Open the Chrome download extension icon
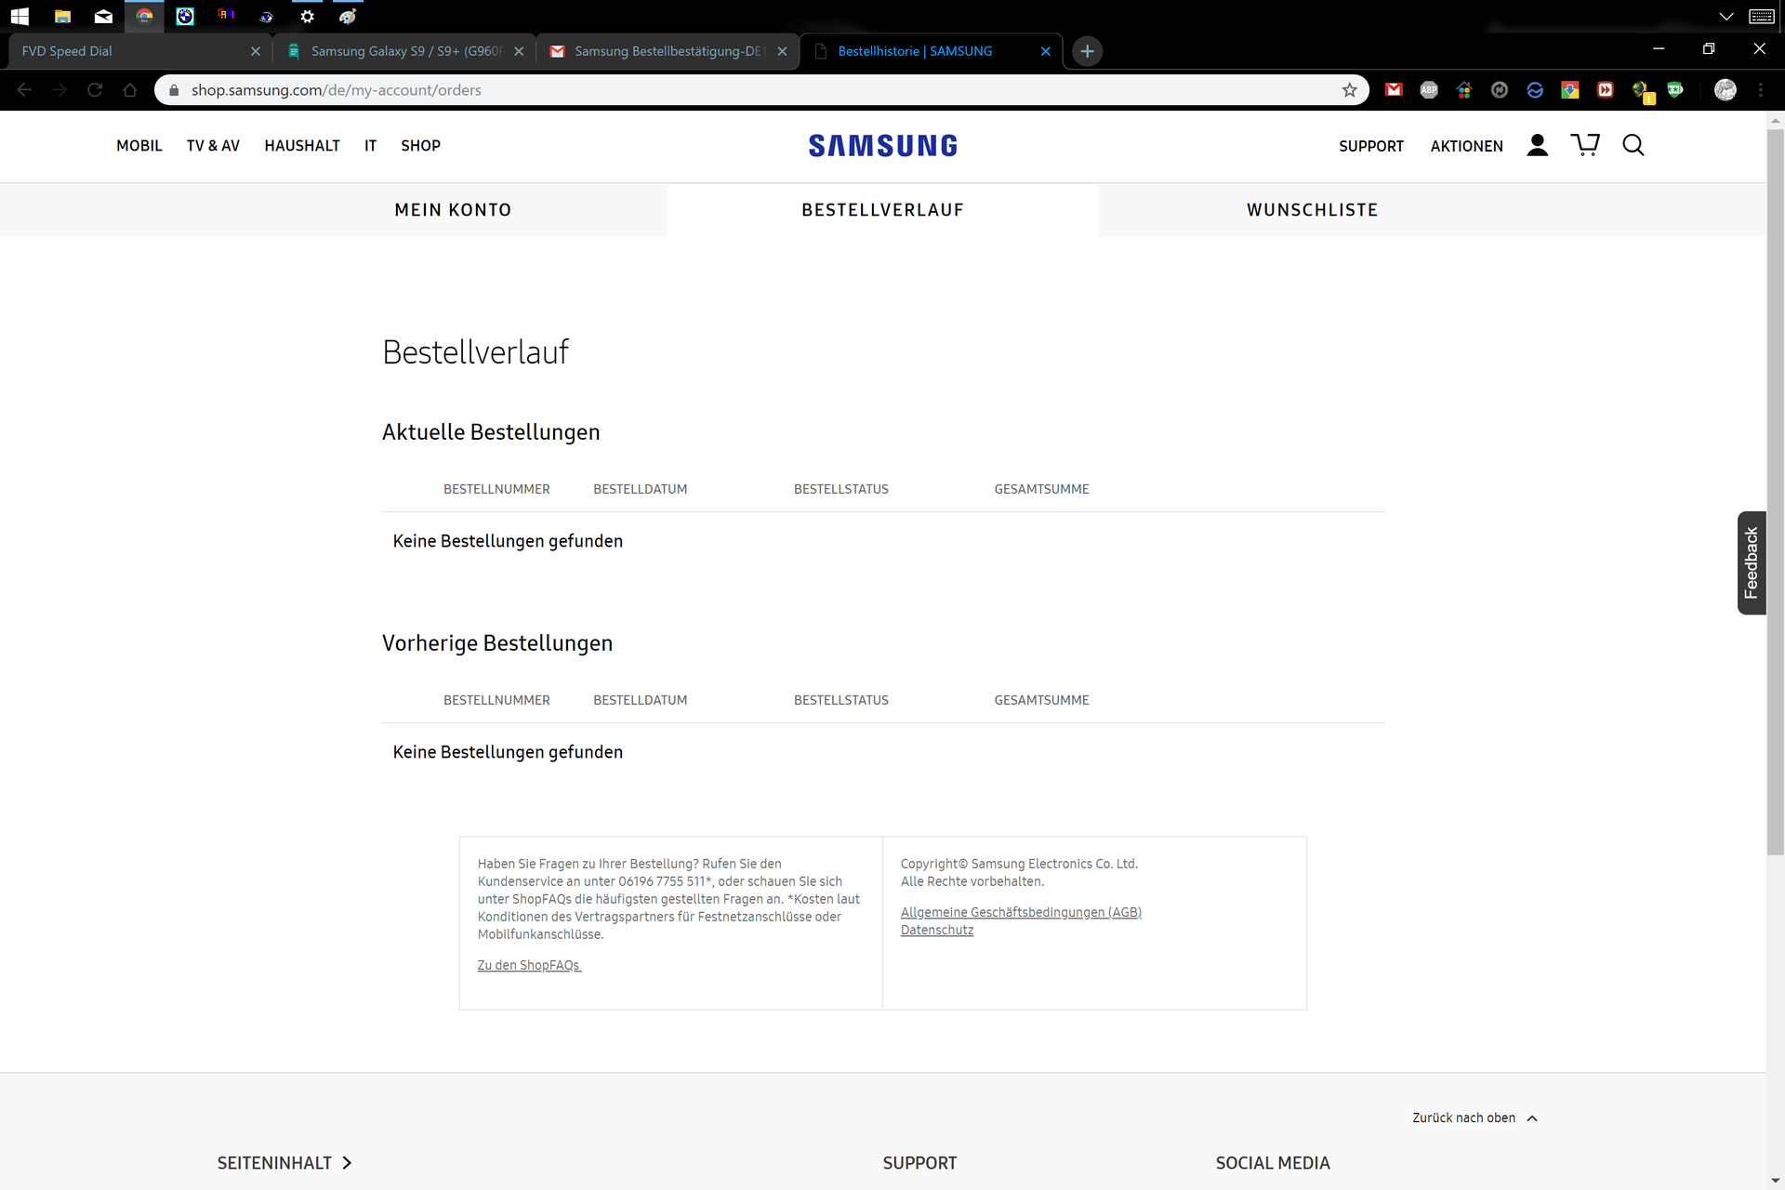 click(x=1570, y=90)
